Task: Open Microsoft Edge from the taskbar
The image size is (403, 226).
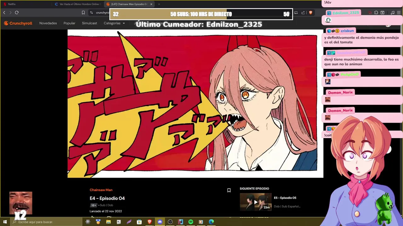Action: click(x=211, y=222)
